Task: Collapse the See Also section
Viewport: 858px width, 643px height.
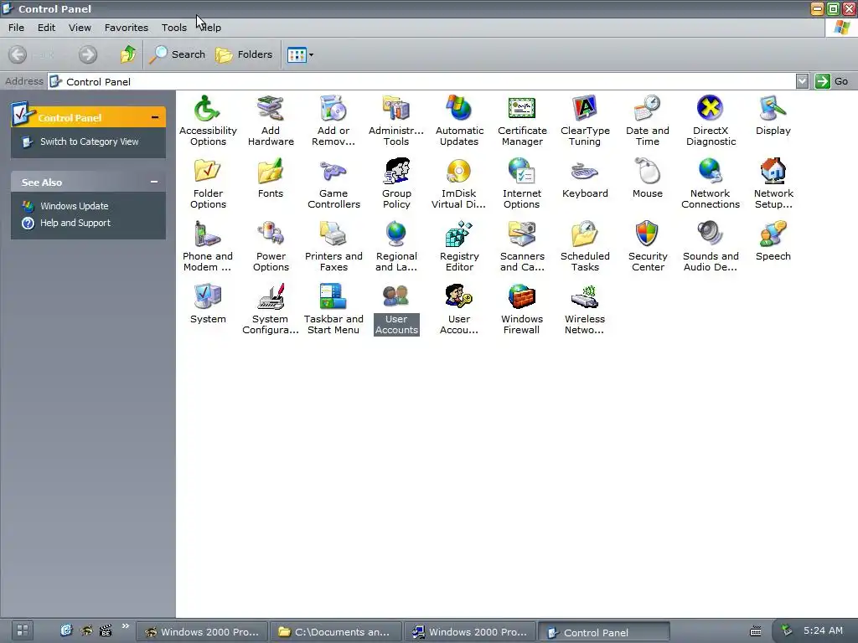Action: point(154,182)
